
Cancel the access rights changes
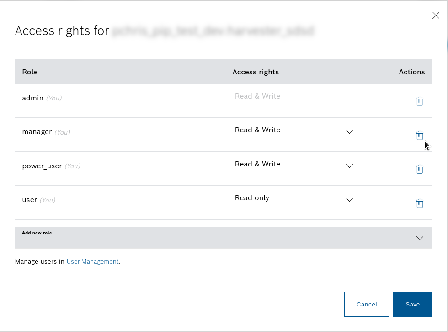367,304
